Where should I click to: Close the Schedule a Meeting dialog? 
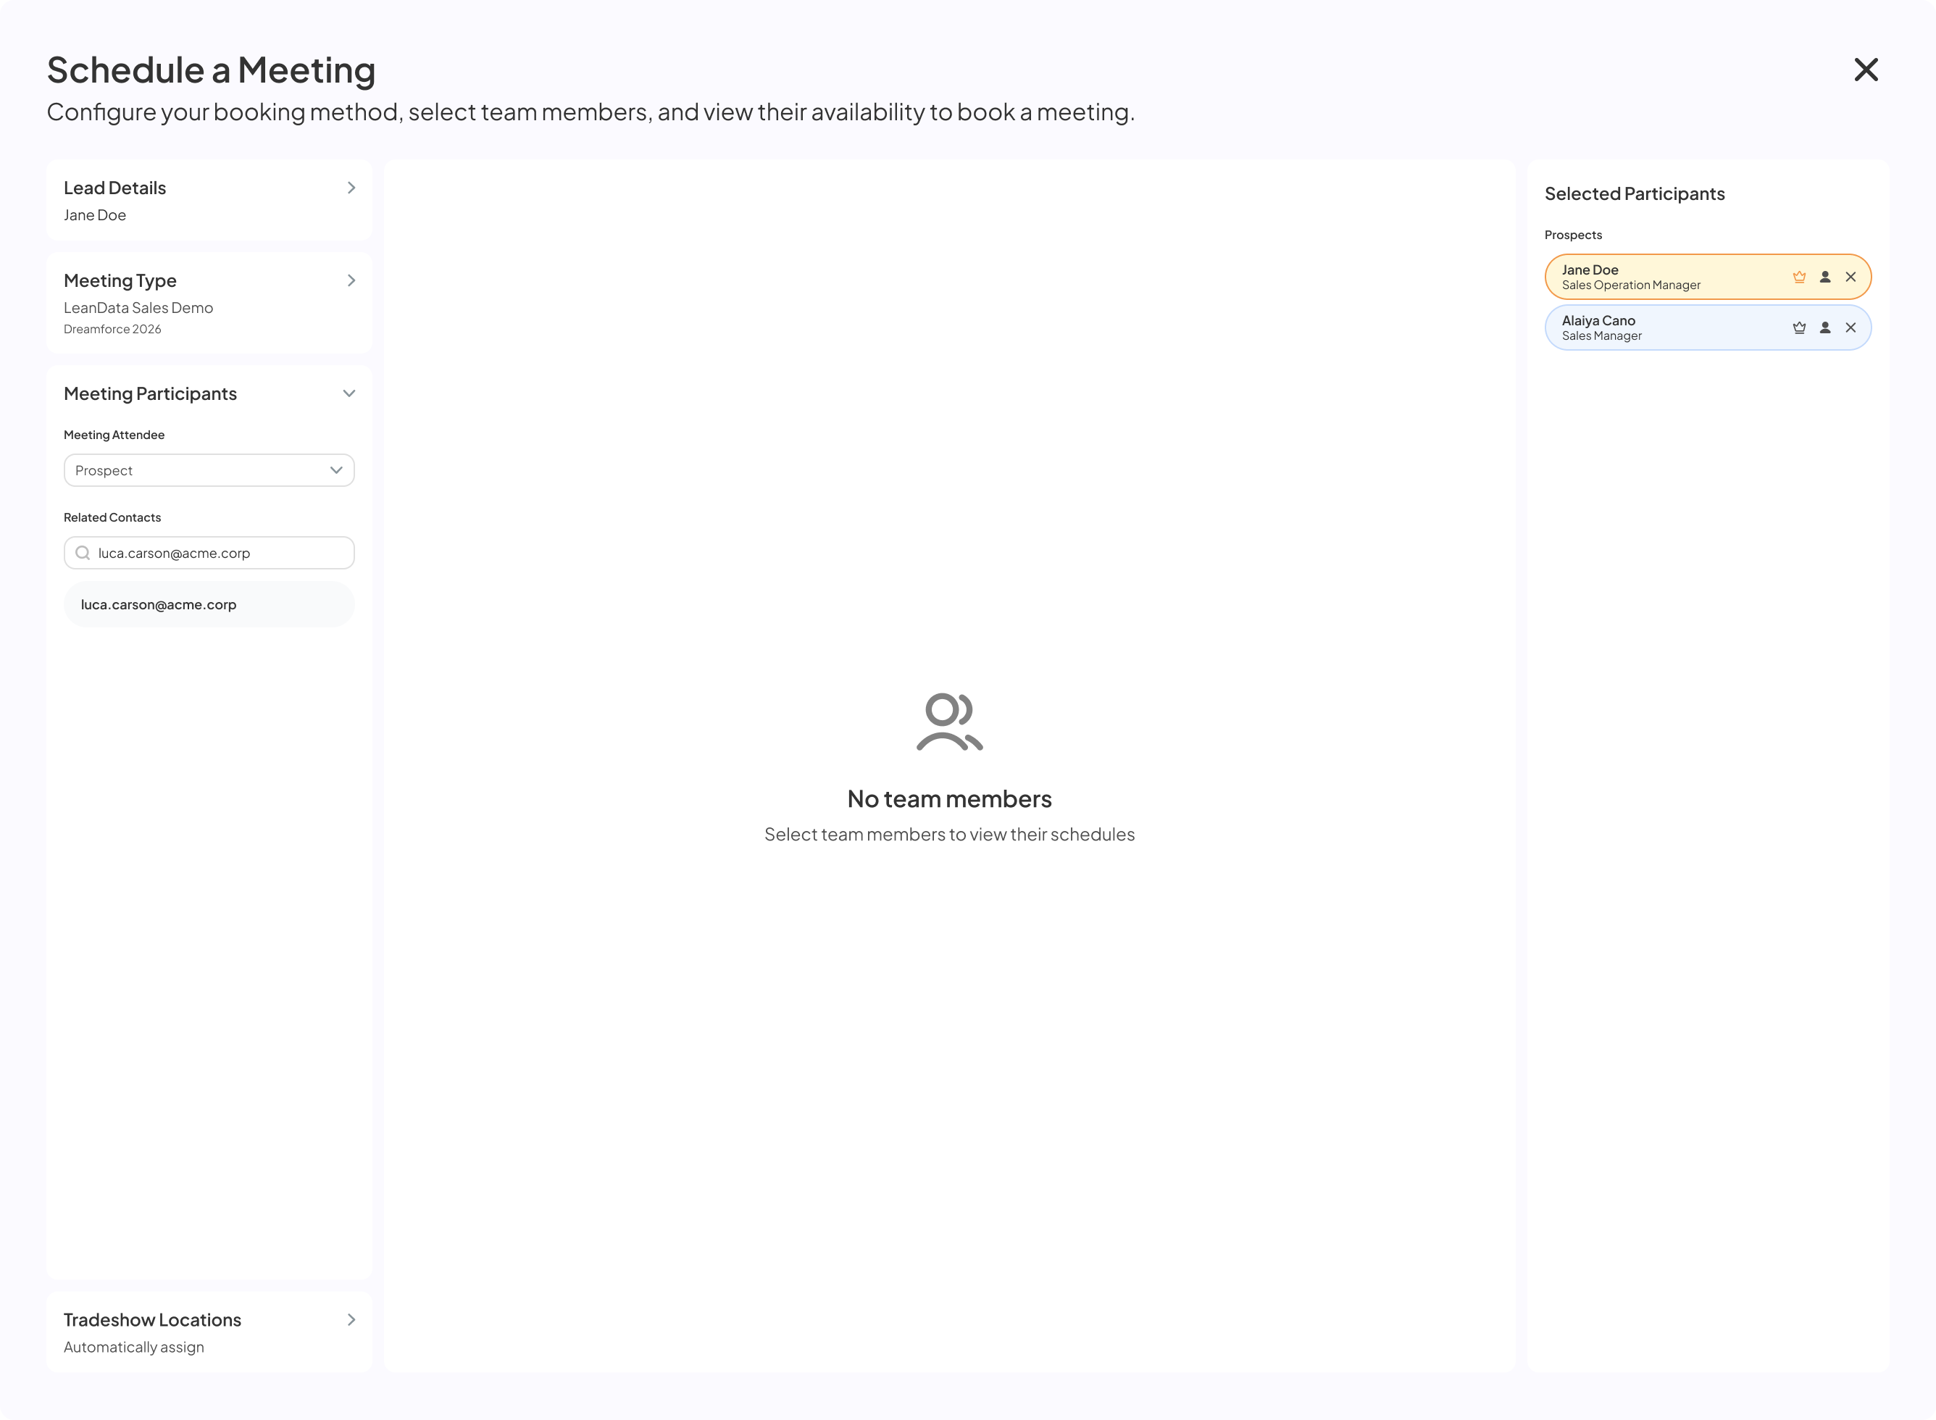(x=1866, y=70)
